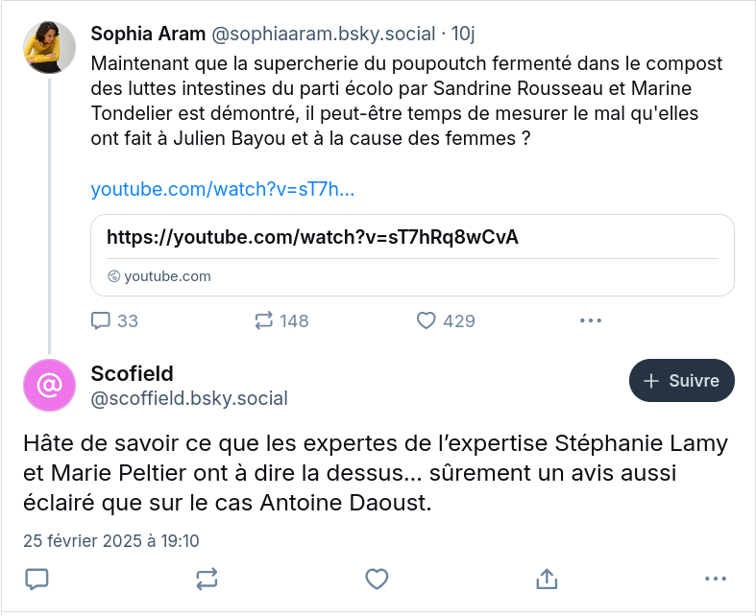The image size is (756, 616).
Task: Open Sophia Aram's profile picture
Action: pos(49,48)
